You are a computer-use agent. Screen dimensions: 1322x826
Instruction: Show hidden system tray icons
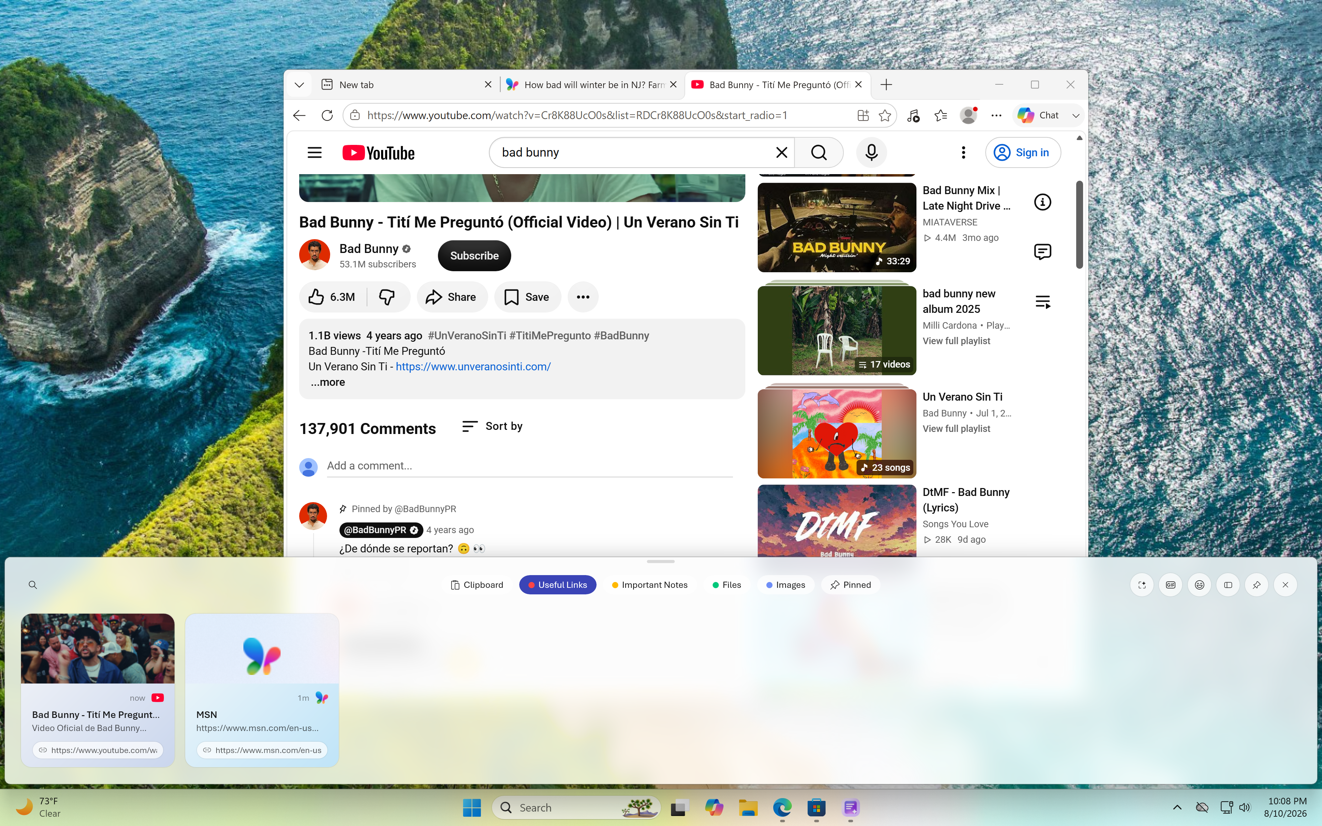(x=1177, y=807)
